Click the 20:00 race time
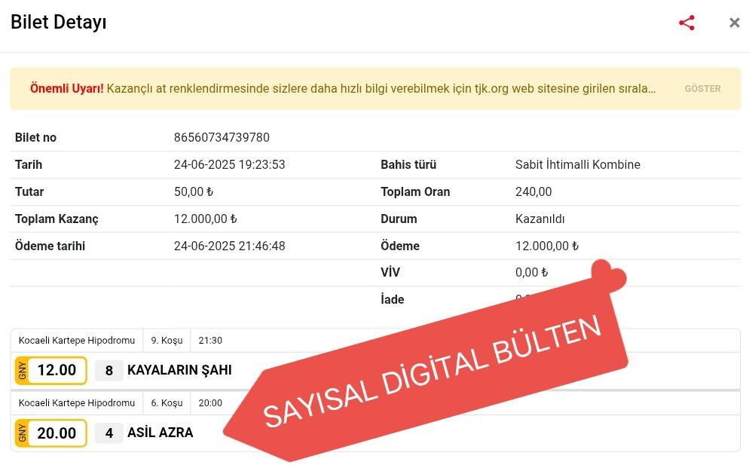Screen dimensions: 749x465 (x=210, y=403)
